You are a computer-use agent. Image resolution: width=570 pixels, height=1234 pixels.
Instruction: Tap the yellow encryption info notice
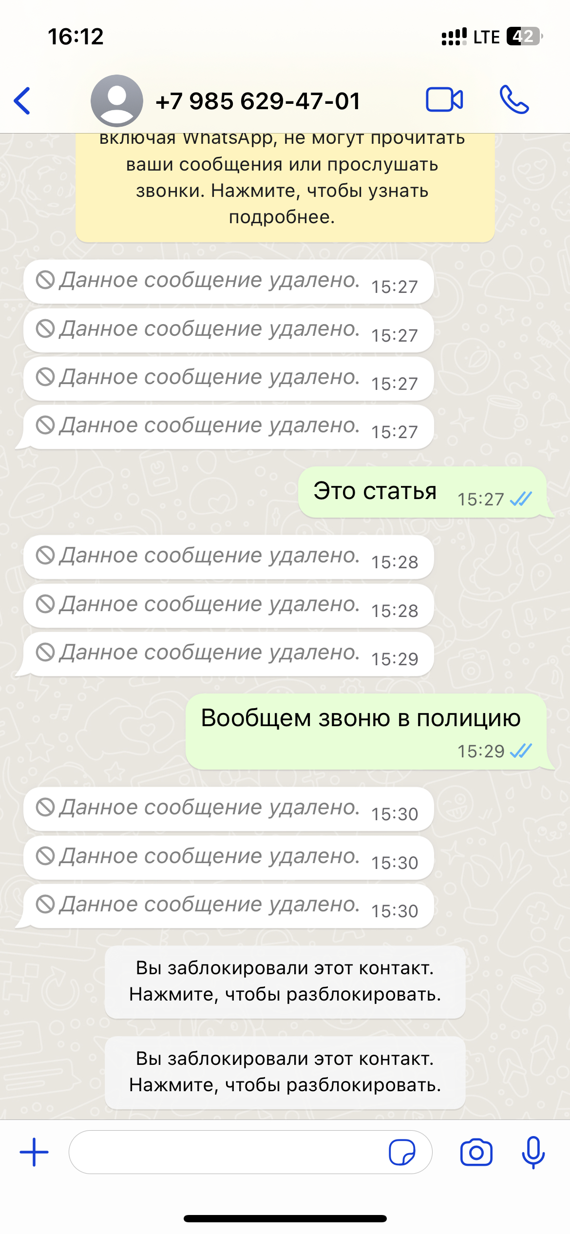point(285,188)
